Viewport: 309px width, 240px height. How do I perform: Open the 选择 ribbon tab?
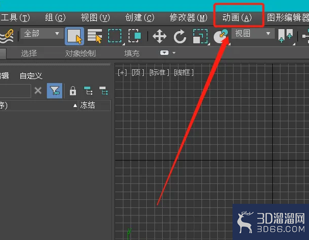click(x=29, y=54)
